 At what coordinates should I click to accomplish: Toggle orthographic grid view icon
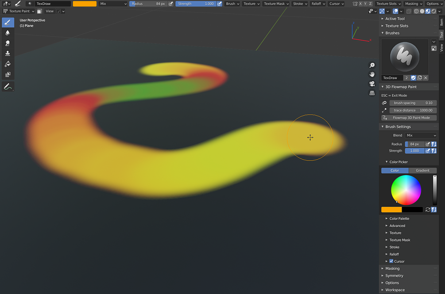tap(372, 93)
